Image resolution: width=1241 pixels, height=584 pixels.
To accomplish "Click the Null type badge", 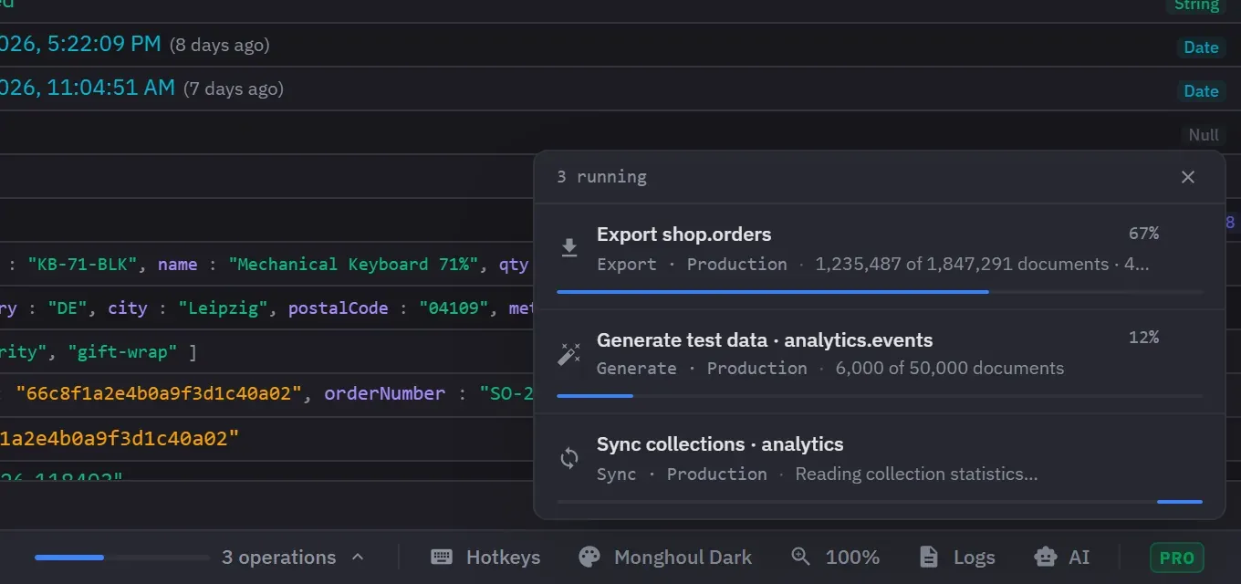I will tap(1204, 135).
